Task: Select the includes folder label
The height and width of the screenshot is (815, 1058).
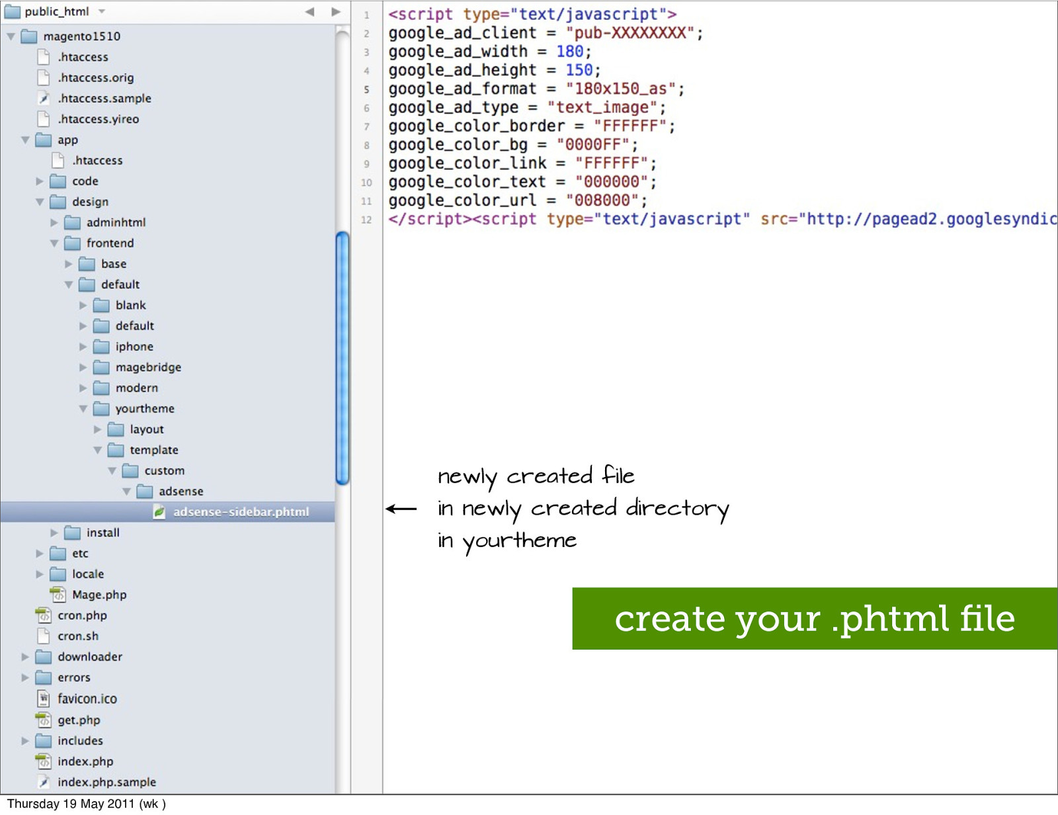Action: click(x=80, y=741)
